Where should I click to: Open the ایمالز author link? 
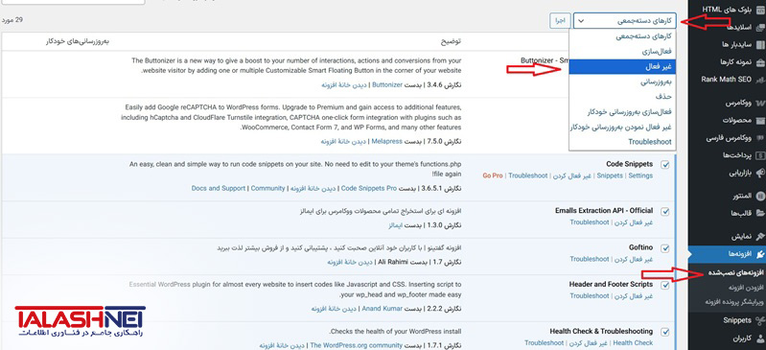[x=395, y=226]
